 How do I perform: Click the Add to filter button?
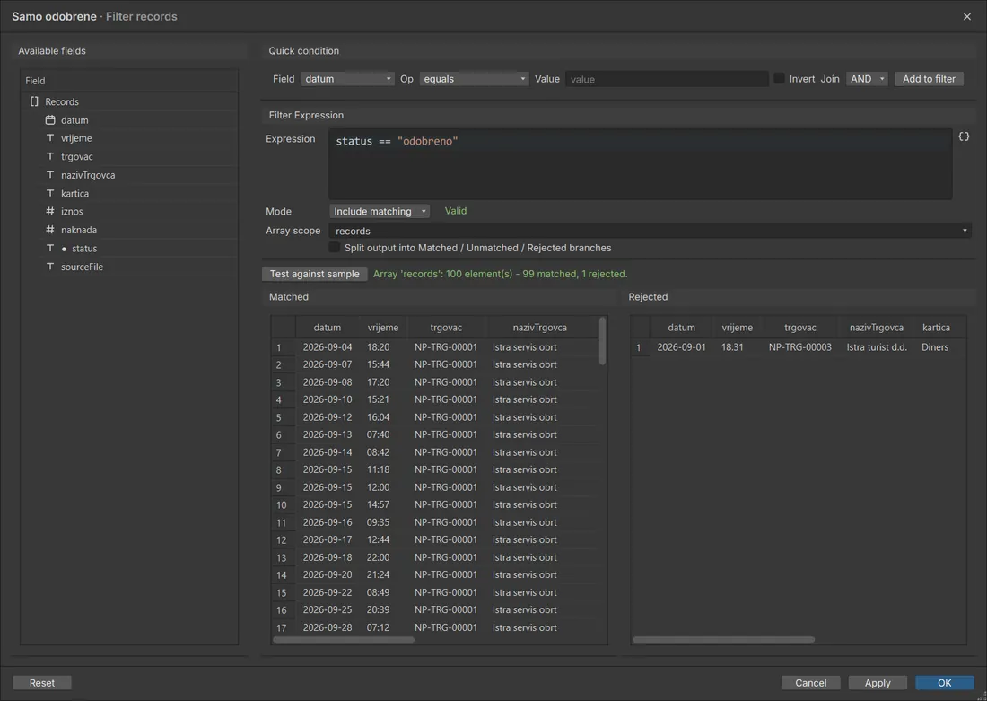(x=929, y=79)
